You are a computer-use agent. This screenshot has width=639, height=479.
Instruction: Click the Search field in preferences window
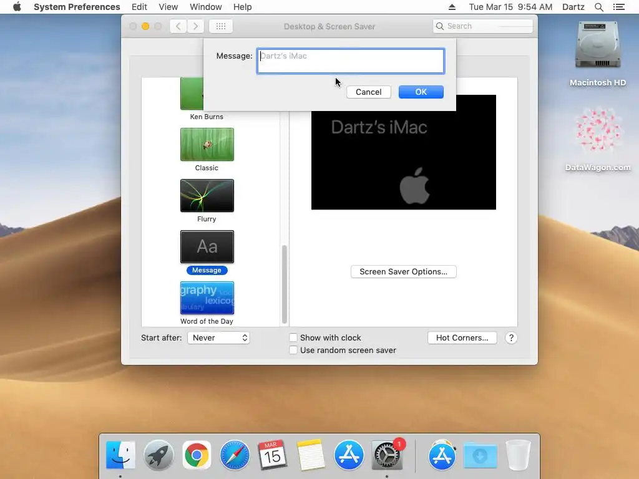(483, 26)
